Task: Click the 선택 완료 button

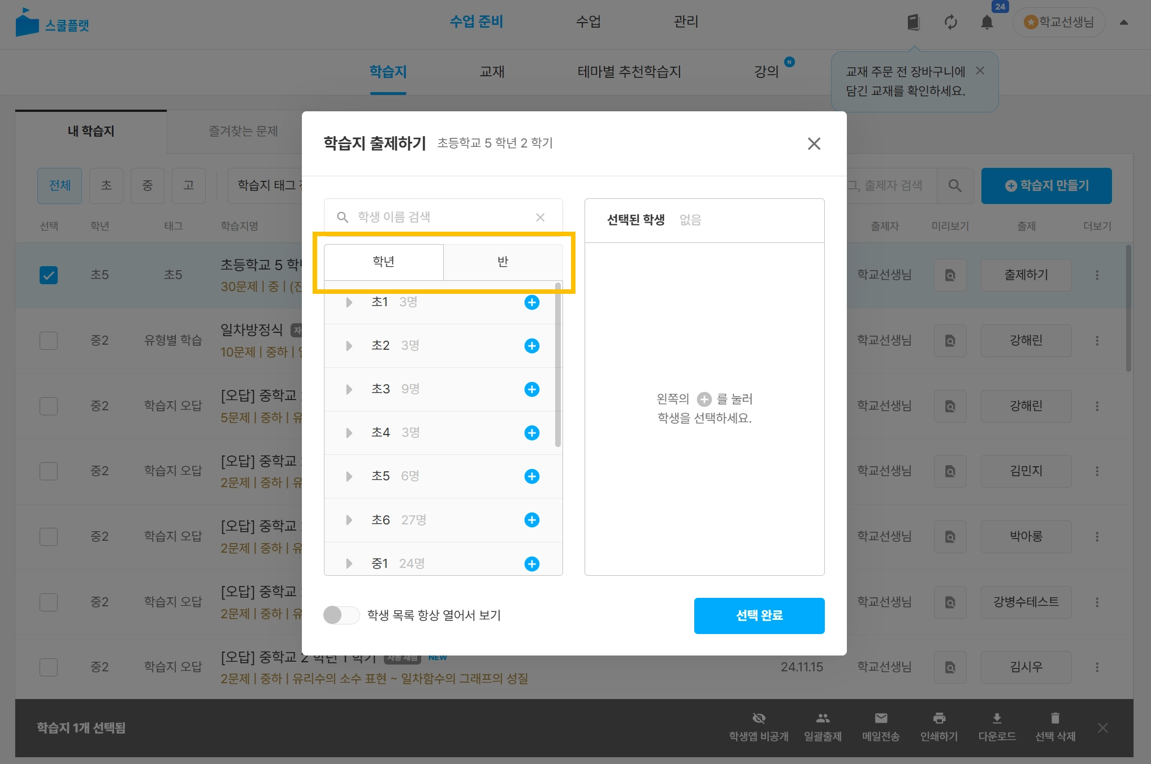Action: tap(759, 615)
